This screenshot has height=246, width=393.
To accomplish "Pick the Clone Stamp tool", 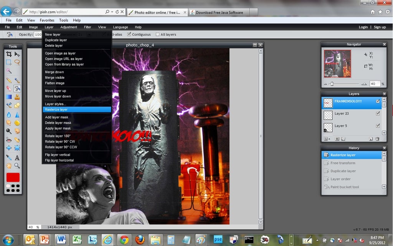I will [17, 96].
